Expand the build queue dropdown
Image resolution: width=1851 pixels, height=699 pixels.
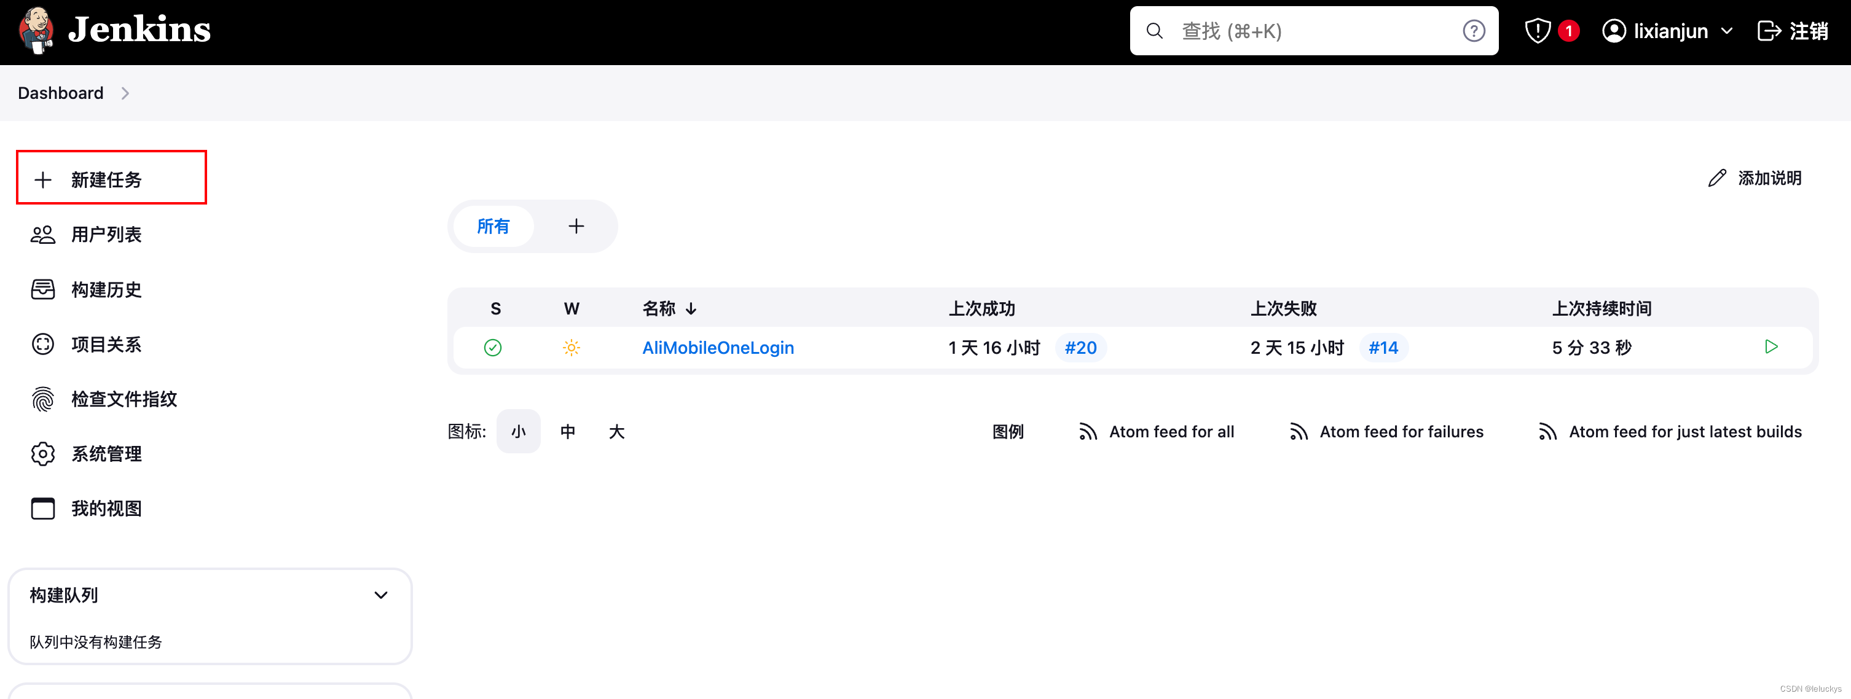381,594
